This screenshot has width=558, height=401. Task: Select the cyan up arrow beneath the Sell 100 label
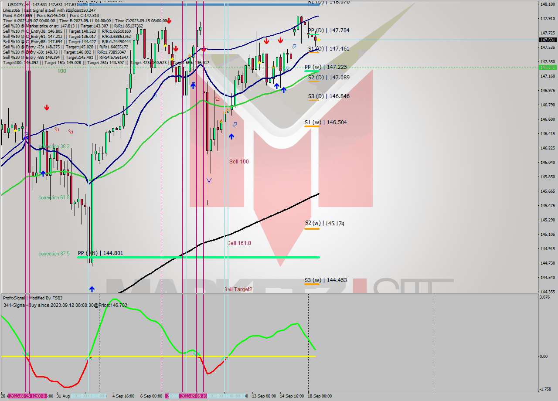coord(231,136)
